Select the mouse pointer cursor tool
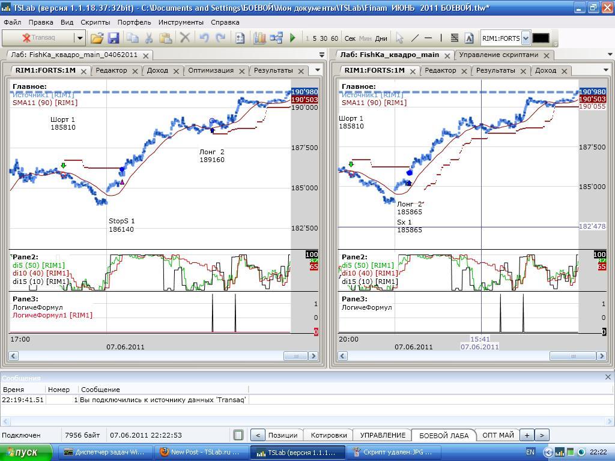Image resolution: width=615 pixels, height=461 pixels. click(399, 38)
